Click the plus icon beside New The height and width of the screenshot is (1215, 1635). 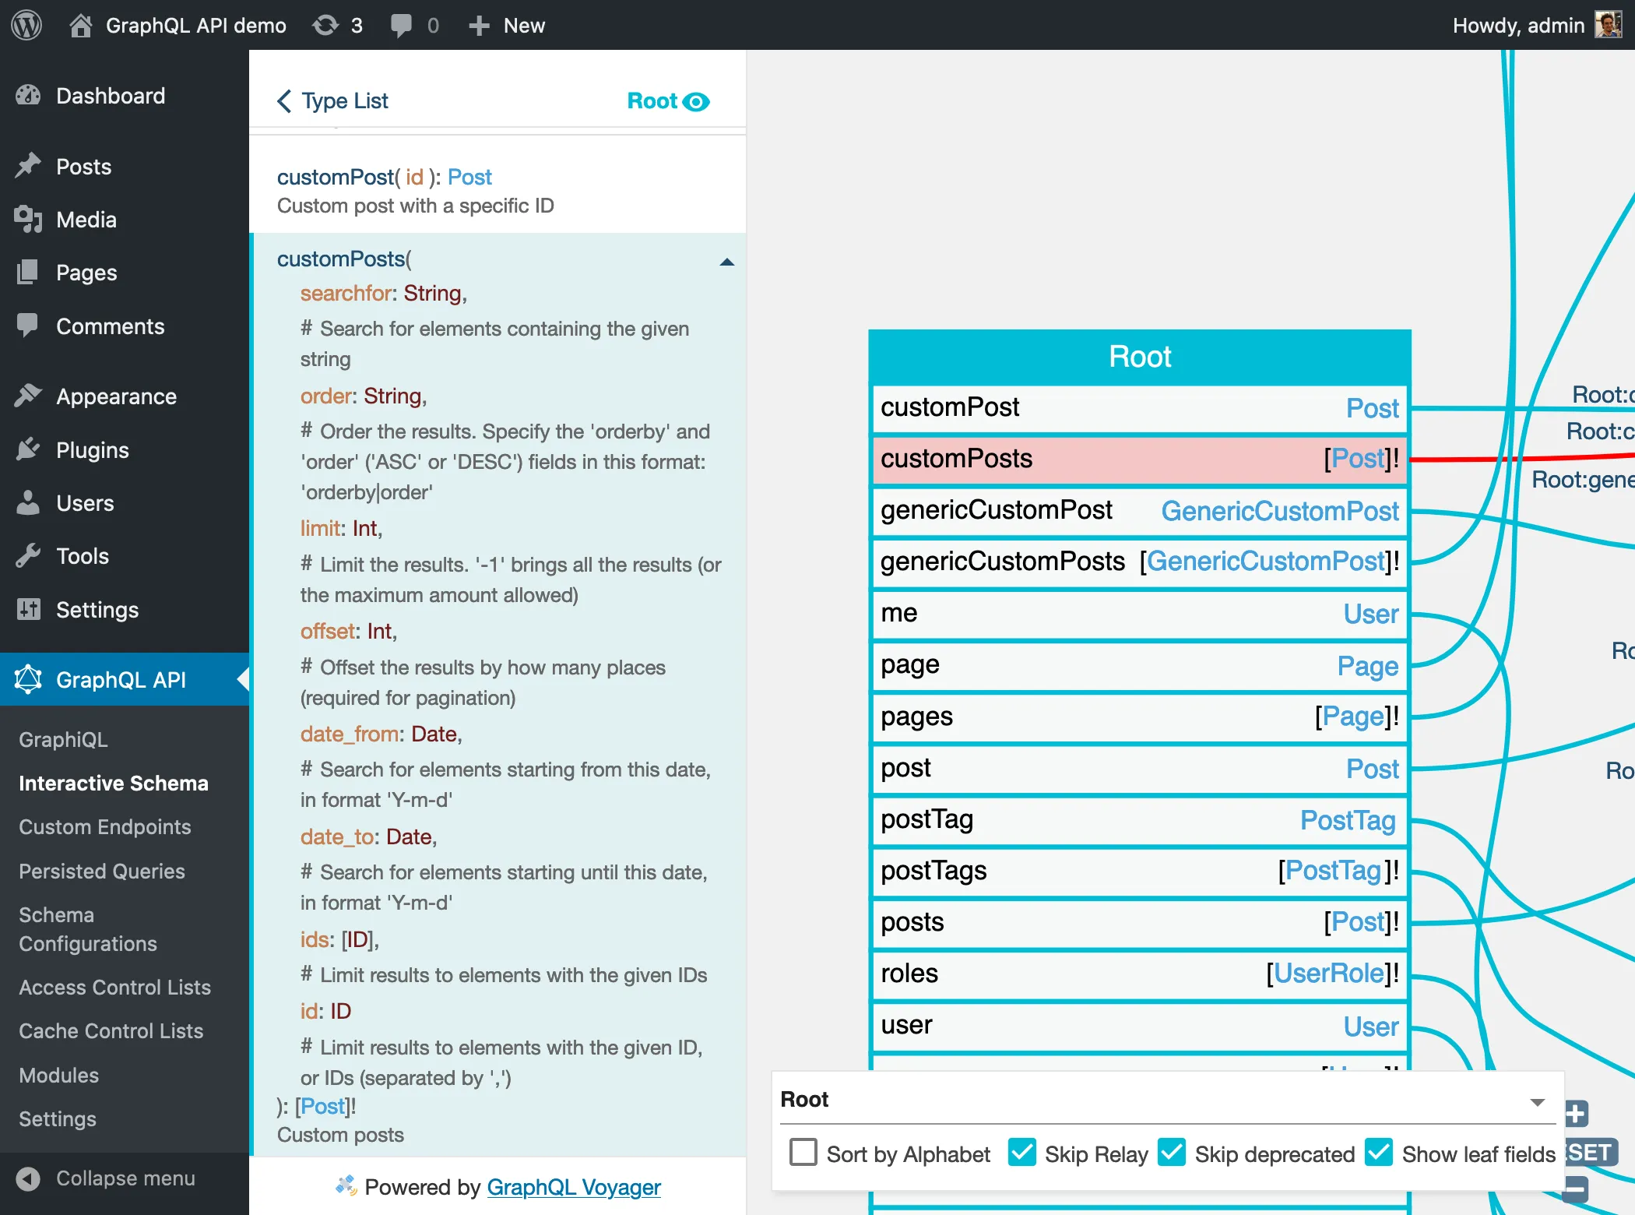[x=478, y=26]
